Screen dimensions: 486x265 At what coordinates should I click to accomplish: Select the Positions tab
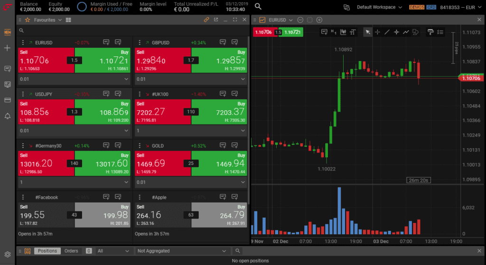pos(47,251)
